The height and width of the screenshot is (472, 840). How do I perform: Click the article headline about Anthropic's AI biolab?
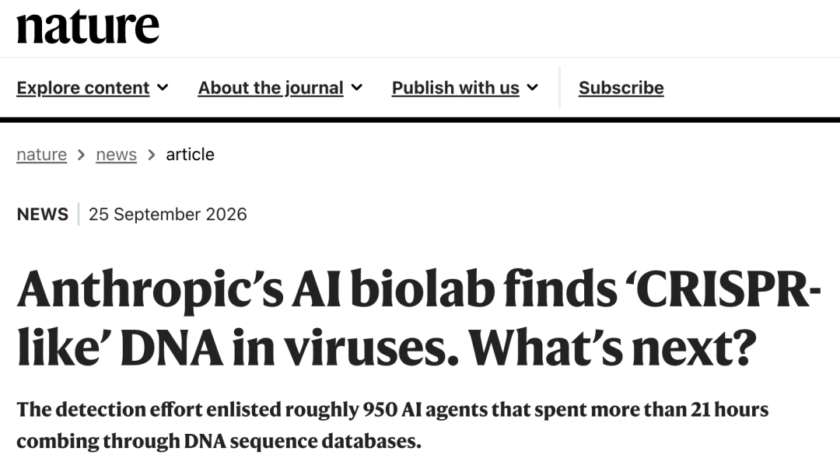(419, 319)
